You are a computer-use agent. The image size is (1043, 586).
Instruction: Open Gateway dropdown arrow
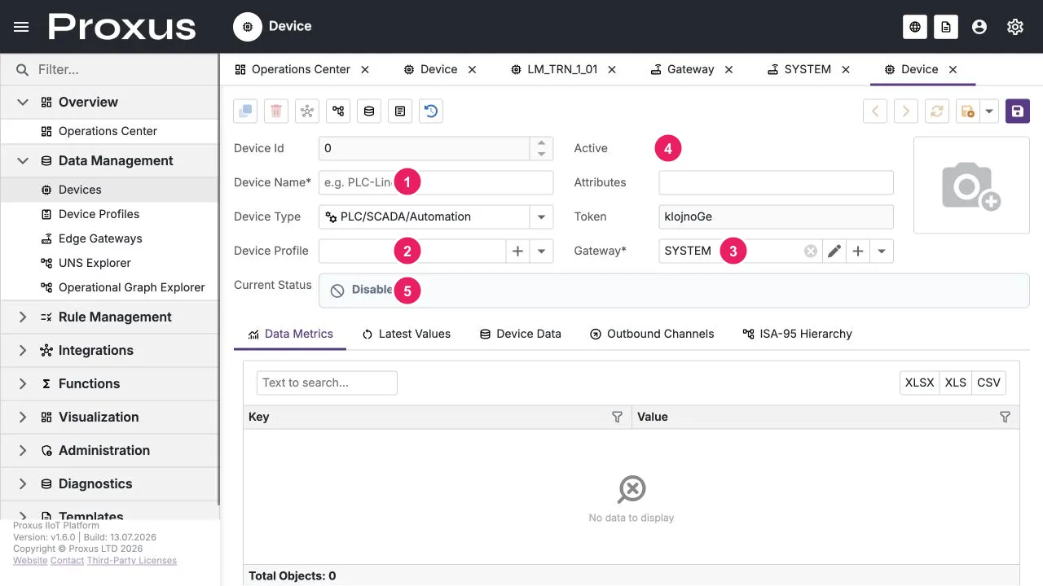882,251
